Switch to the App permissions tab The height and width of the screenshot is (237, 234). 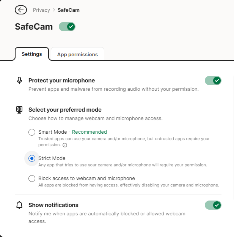[77, 54]
